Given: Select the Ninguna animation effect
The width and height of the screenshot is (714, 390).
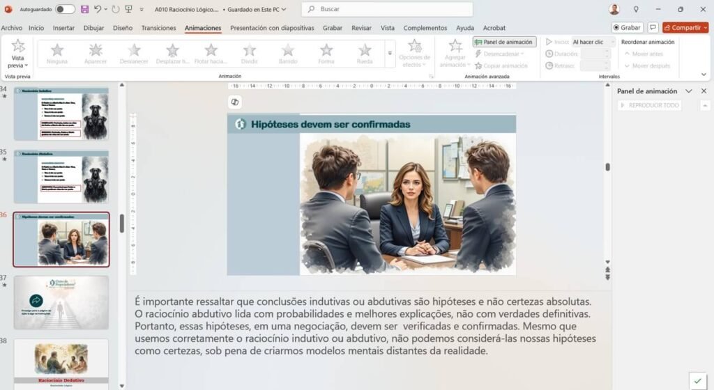Looking at the screenshot, I should point(57,54).
